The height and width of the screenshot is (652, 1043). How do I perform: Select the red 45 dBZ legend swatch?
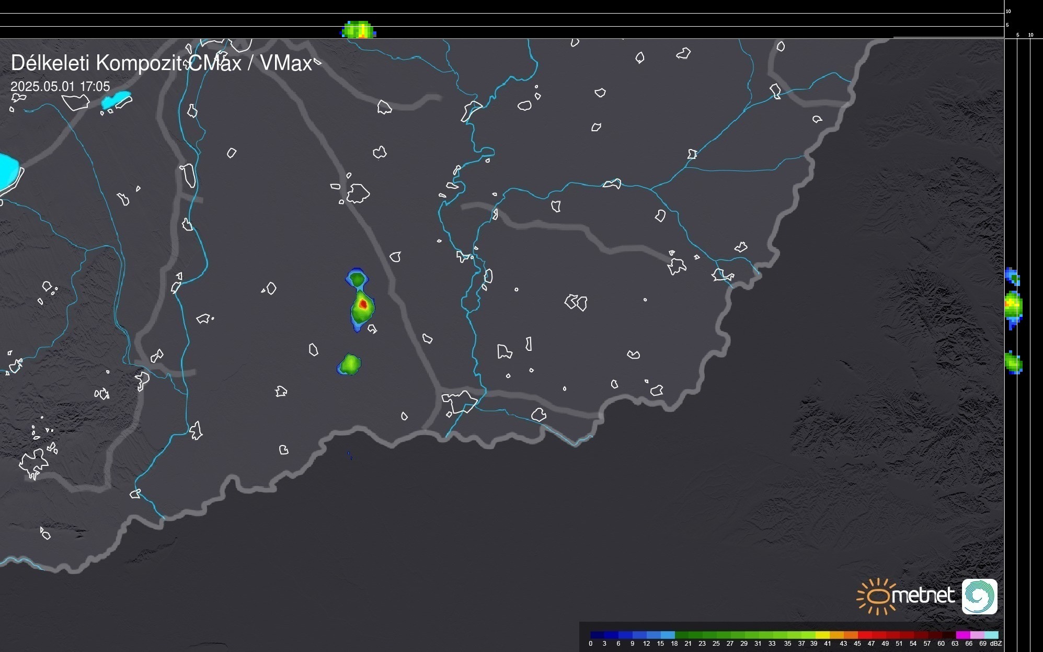[x=864, y=635]
